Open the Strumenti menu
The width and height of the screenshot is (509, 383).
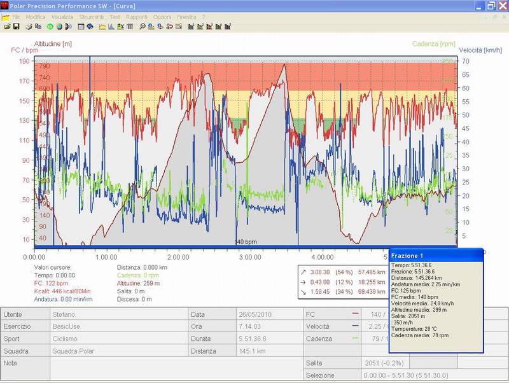click(x=91, y=17)
